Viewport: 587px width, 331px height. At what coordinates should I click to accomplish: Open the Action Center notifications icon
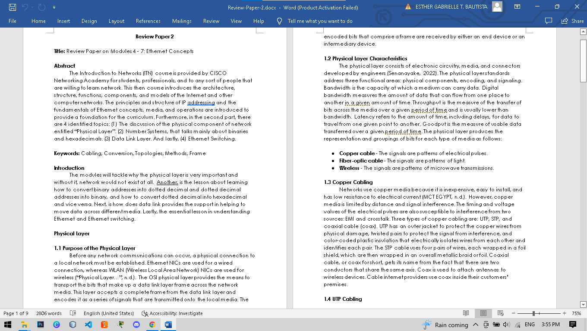click(x=573, y=325)
